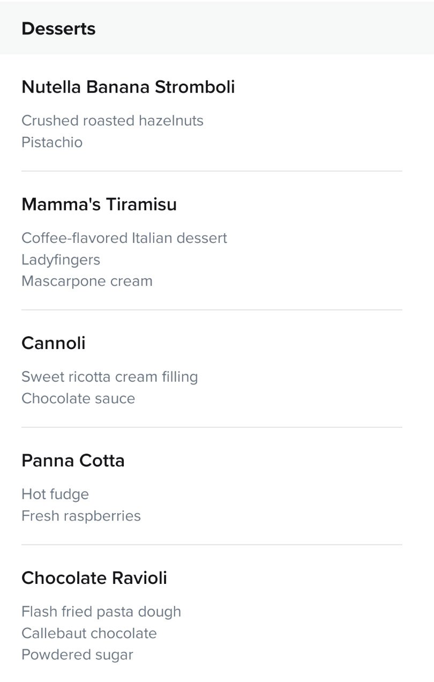Viewport: 434px width, 682px height.
Task: Click the divider line above Chocolate Ravioli
Action: pyautogui.click(x=212, y=545)
